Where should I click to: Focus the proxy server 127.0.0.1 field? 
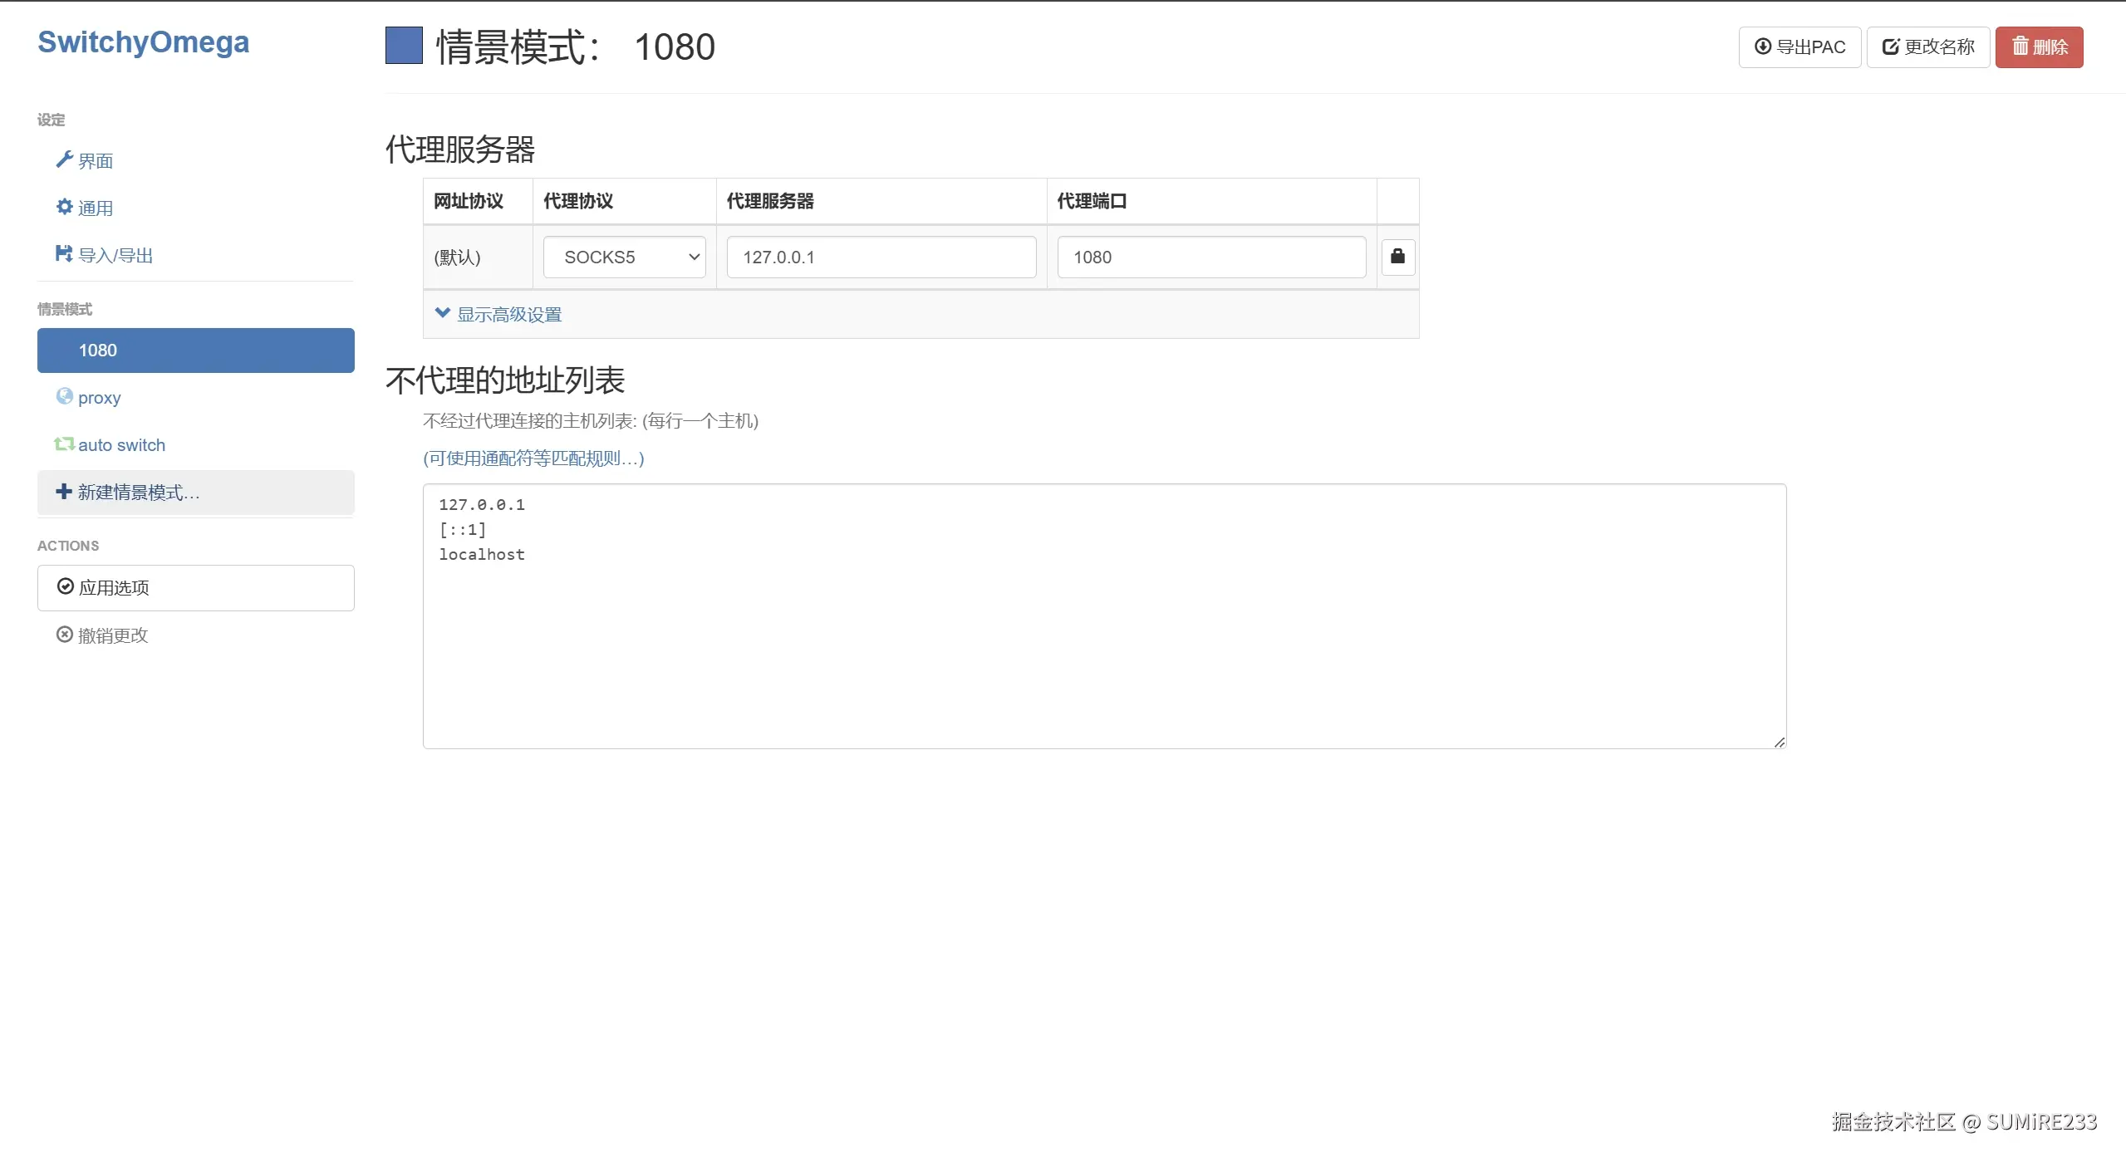coord(881,257)
